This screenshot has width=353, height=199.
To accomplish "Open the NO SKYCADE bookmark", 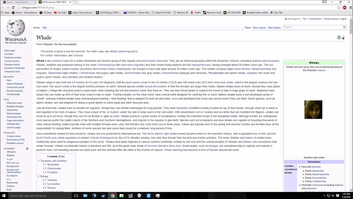I will click(x=232, y=12).
